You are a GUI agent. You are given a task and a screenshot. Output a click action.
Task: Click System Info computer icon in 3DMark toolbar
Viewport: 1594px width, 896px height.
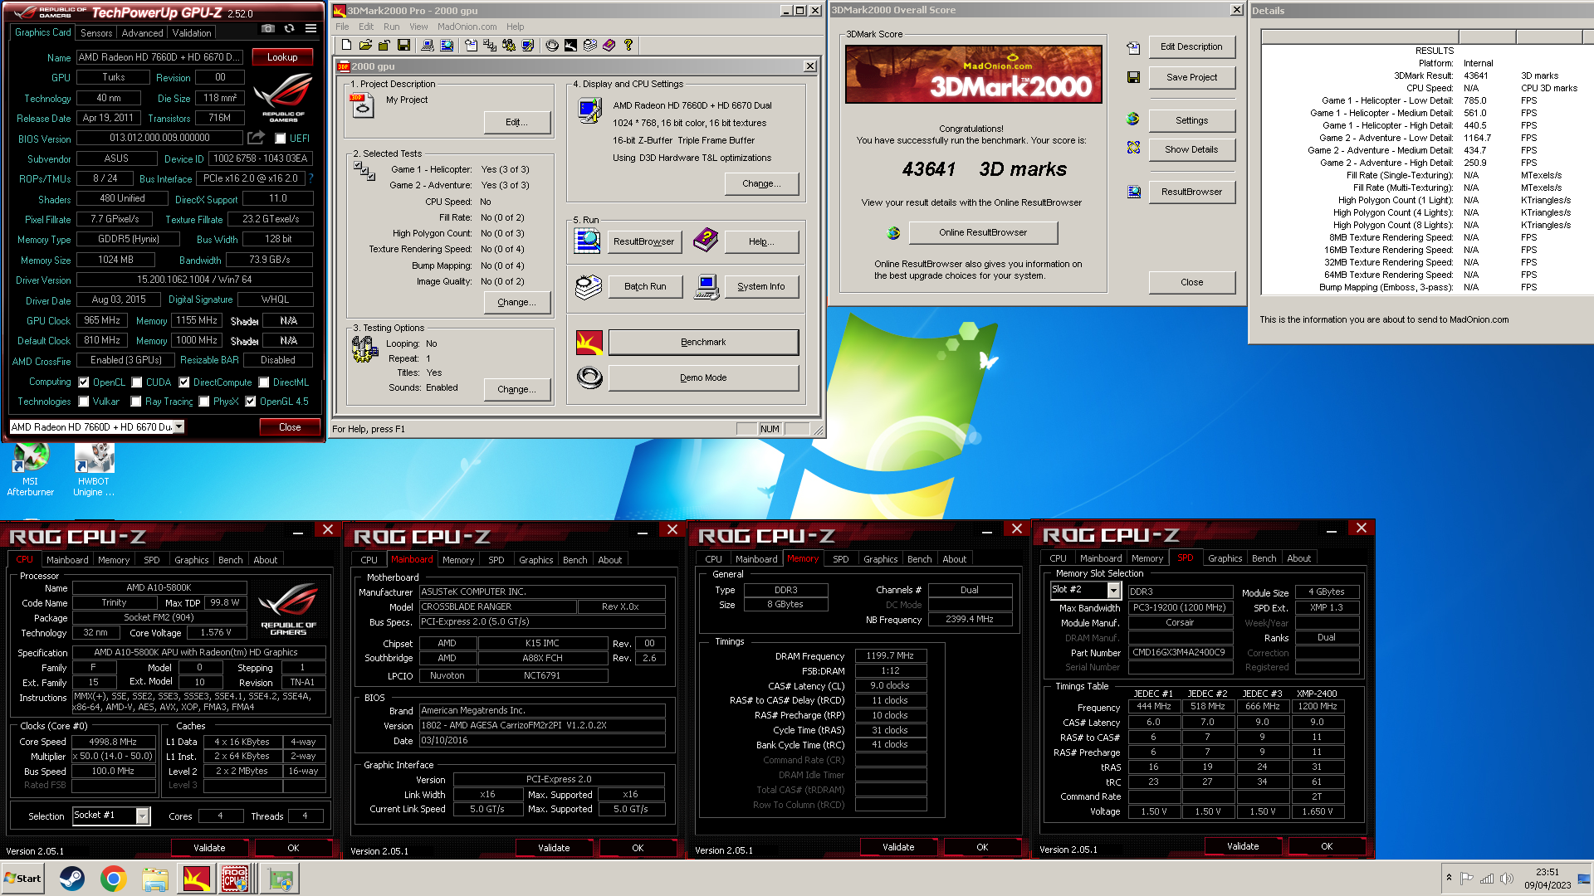point(427,45)
